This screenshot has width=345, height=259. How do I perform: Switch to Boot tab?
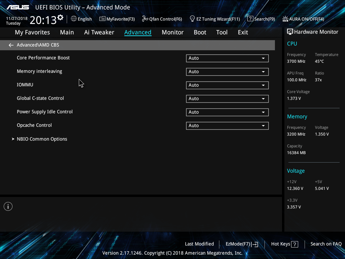[x=200, y=32]
